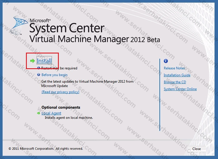Click the Get the latest updates text

pyautogui.click(x=87, y=83)
